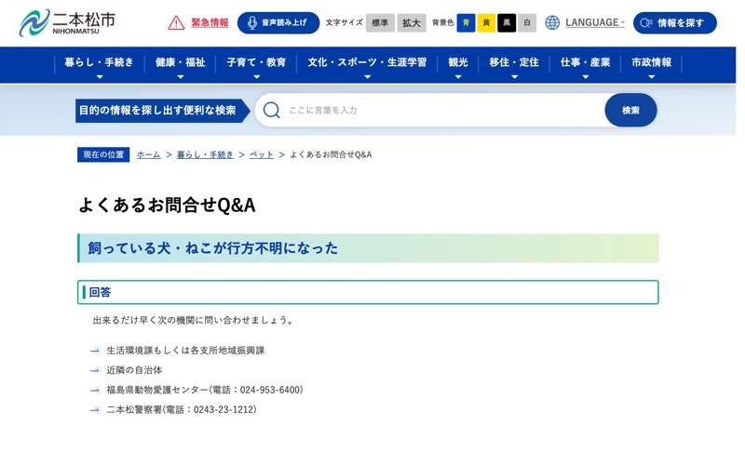Click the magnifier icon in search box

[271, 110]
